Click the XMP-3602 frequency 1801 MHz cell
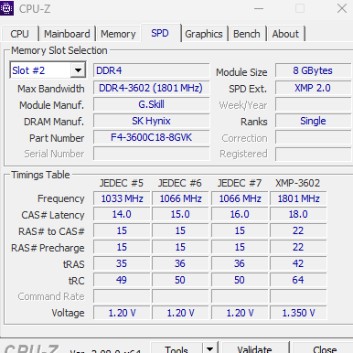The width and height of the screenshot is (353, 353). [298, 198]
